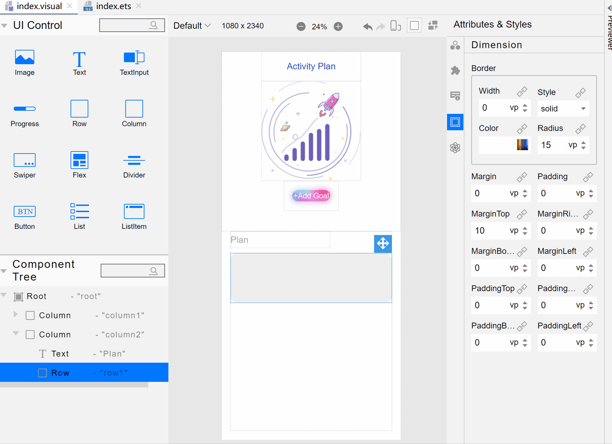Switch to the index.ets tab
612x444 pixels.
[113, 6]
